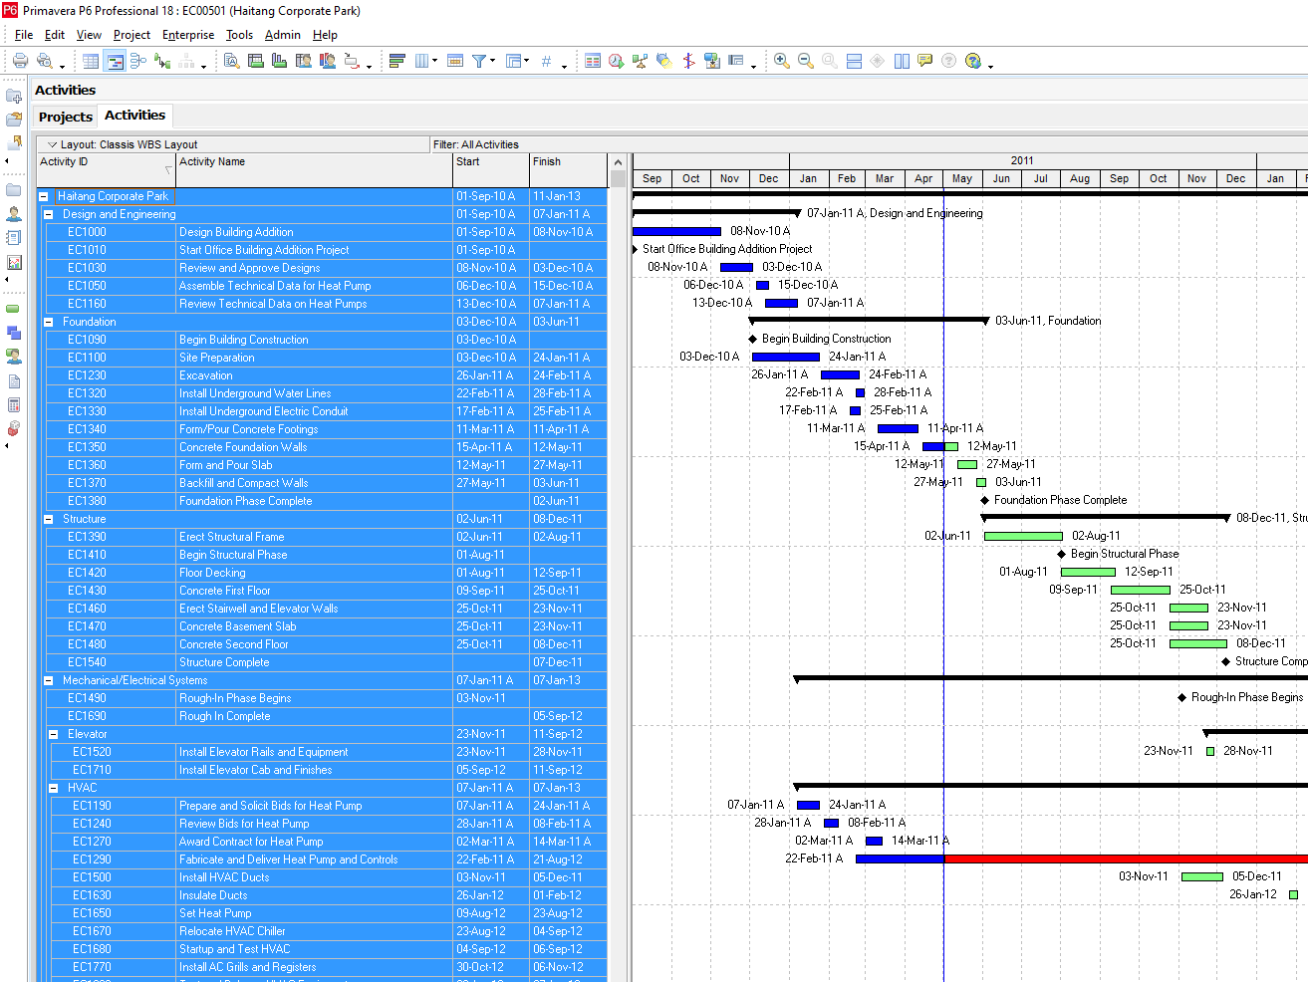Zoom in on the Gantt timescale
The width and height of the screenshot is (1308, 982).
(x=782, y=61)
